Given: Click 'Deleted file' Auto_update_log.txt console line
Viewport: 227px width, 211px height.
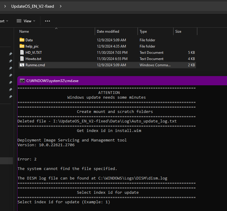Looking at the screenshot, I should (97, 121).
